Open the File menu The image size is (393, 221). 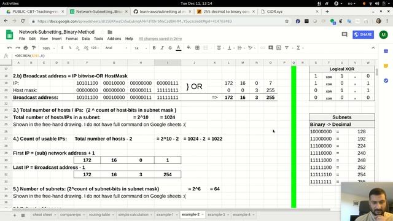point(22,39)
